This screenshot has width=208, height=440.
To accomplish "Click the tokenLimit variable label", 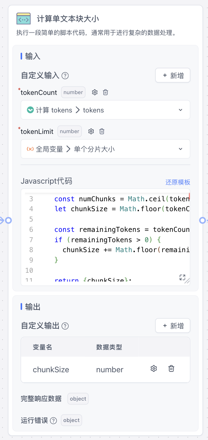I will [37, 132].
